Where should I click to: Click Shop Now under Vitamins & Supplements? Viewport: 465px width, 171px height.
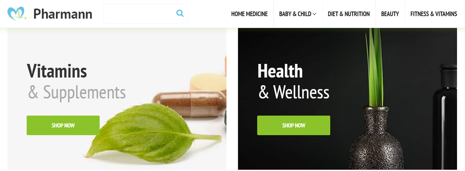63,125
